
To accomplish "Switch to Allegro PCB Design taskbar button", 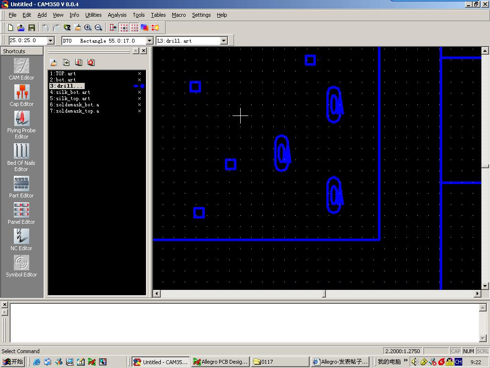I will pos(221,362).
